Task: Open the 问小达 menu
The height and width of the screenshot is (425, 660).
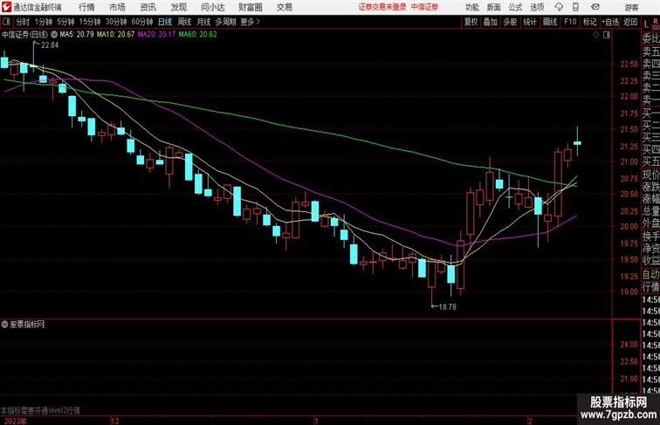Action: [x=212, y=7]
